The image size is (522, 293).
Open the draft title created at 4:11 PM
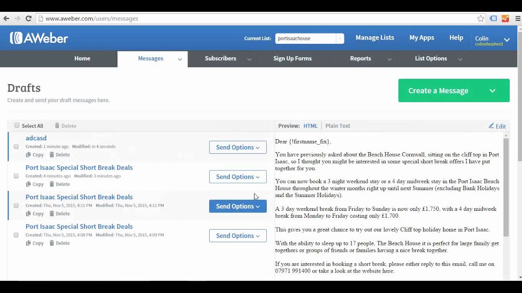pyautogui.click(x=79, y=197)
